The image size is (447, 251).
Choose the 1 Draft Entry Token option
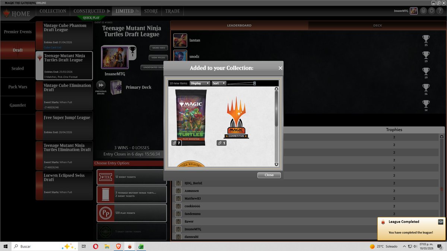[x=132, y=231]
